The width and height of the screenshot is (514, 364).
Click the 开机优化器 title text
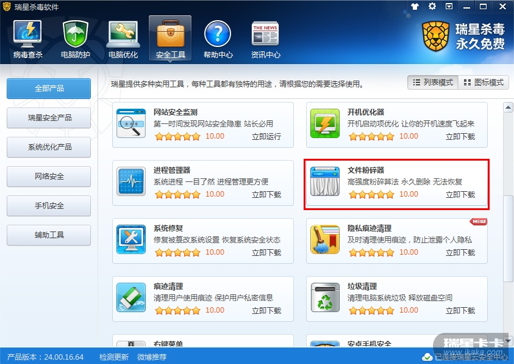365,112
